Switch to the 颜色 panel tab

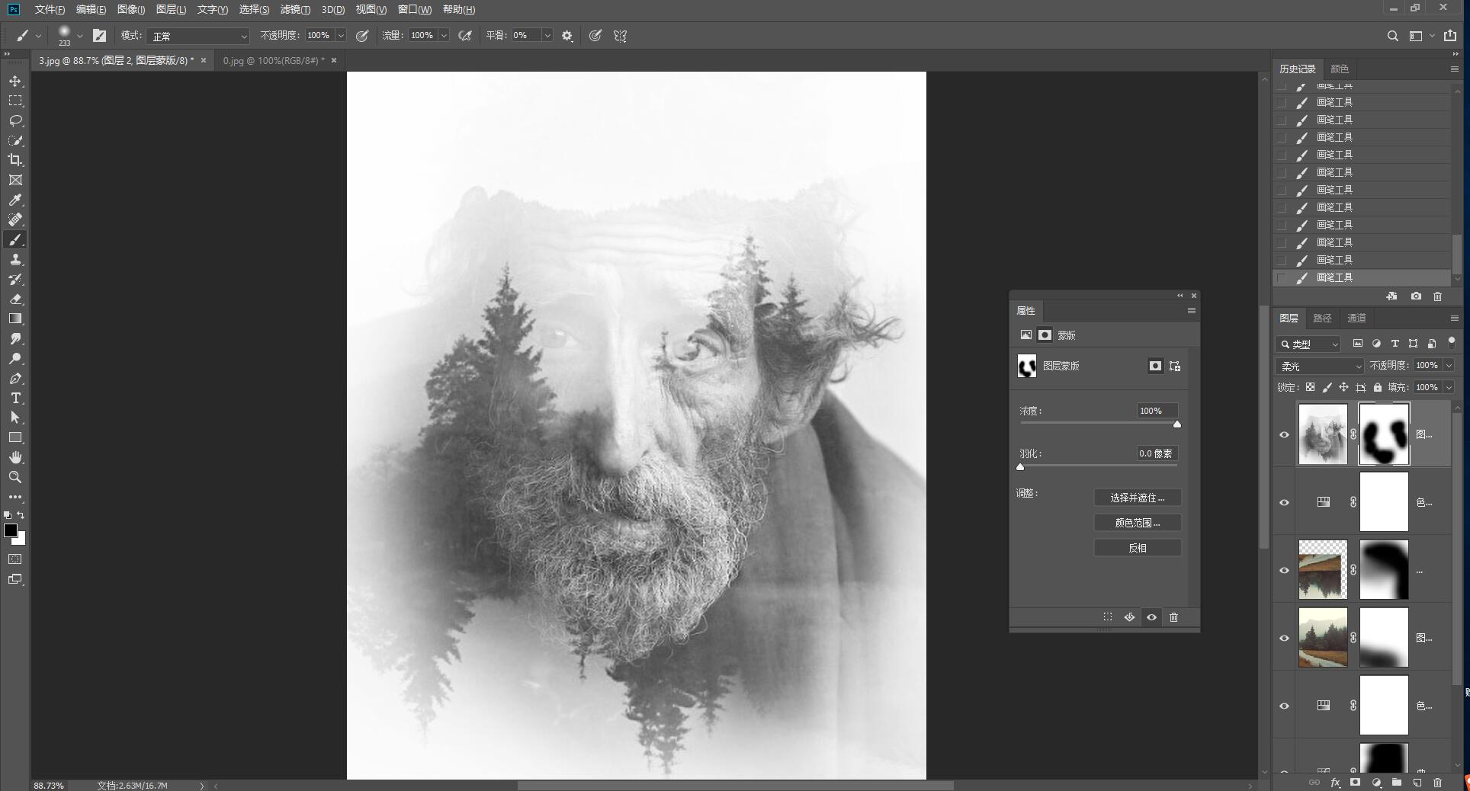(x=1340, y=69)
